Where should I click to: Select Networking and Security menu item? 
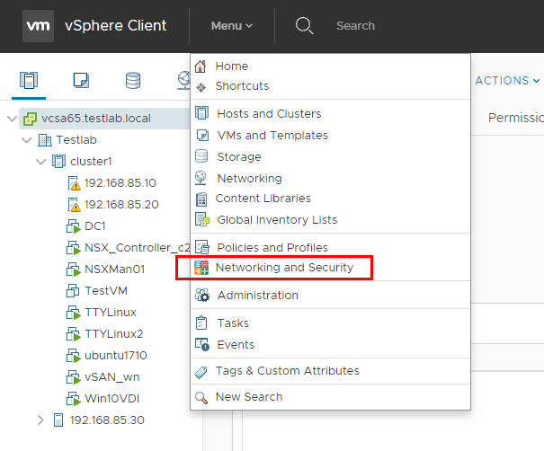pyautogui.click(x=284, y=268)
